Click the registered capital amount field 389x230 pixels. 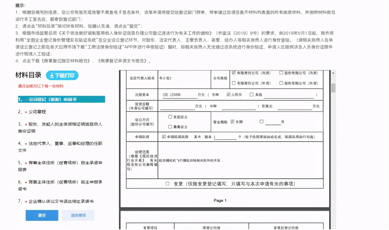pos(180,95)
